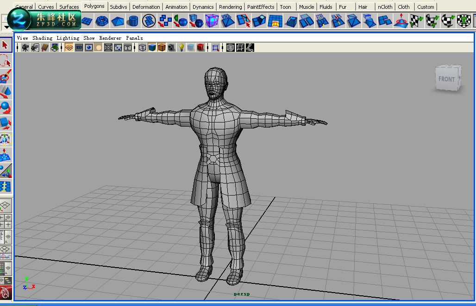Toggle X-Ray Joints display
Screen dimensions: 476x306
[x=250, y=48]
